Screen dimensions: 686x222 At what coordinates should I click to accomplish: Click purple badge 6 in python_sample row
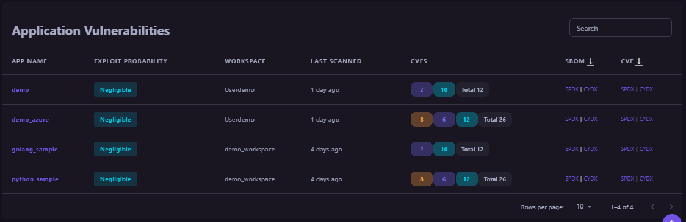coord(444,179)
